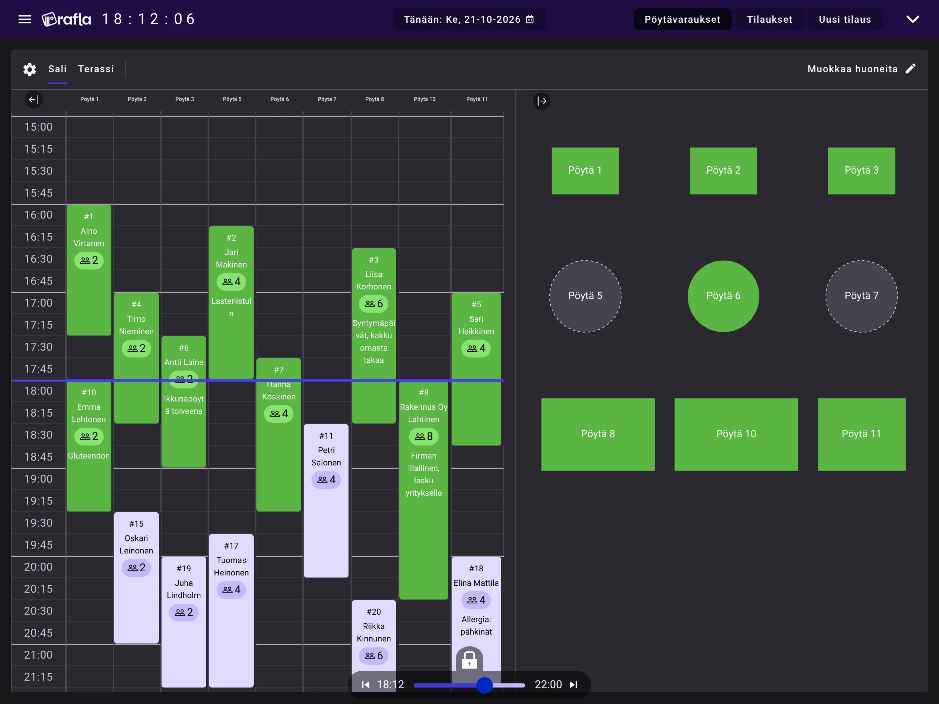Click the time slider handle
This screenshot has height=704, width=939.
(484, 685)
